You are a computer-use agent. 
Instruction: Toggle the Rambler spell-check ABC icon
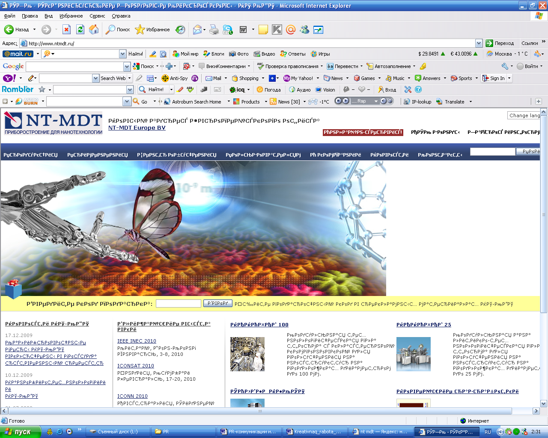190,89
